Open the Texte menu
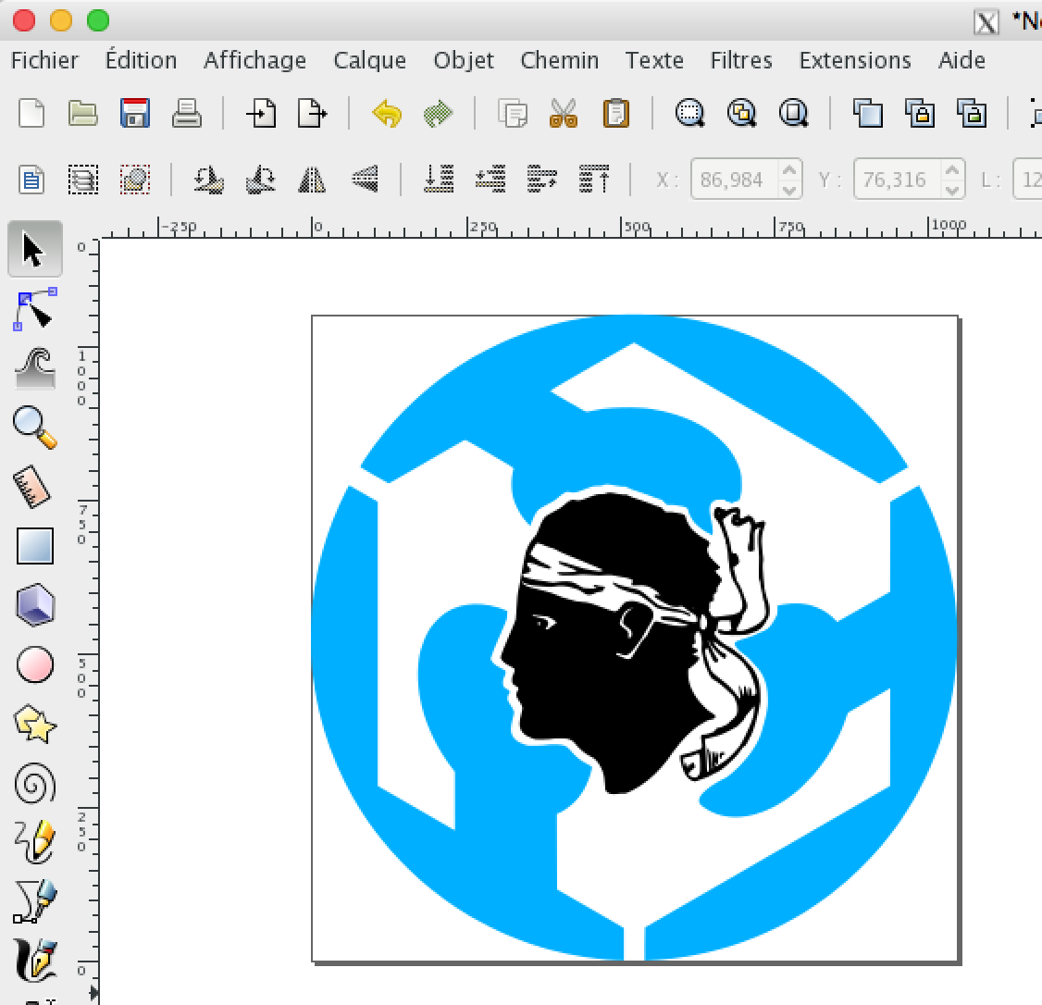This screenshot has width=1042, height=1005. (x=654, y=60)
